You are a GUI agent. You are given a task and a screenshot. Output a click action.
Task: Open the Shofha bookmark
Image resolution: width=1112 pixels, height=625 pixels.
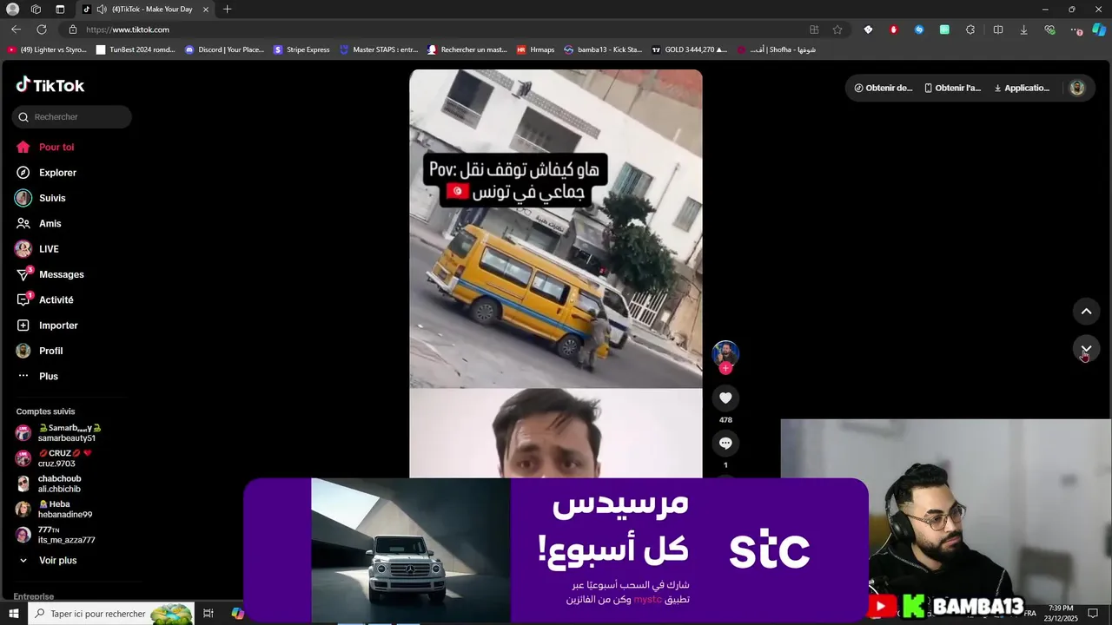pyautogui.click(x=777, y=49)
